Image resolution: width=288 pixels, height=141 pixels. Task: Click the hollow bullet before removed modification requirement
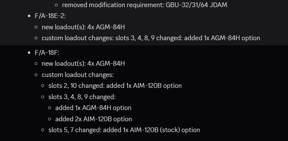point(57,5)
